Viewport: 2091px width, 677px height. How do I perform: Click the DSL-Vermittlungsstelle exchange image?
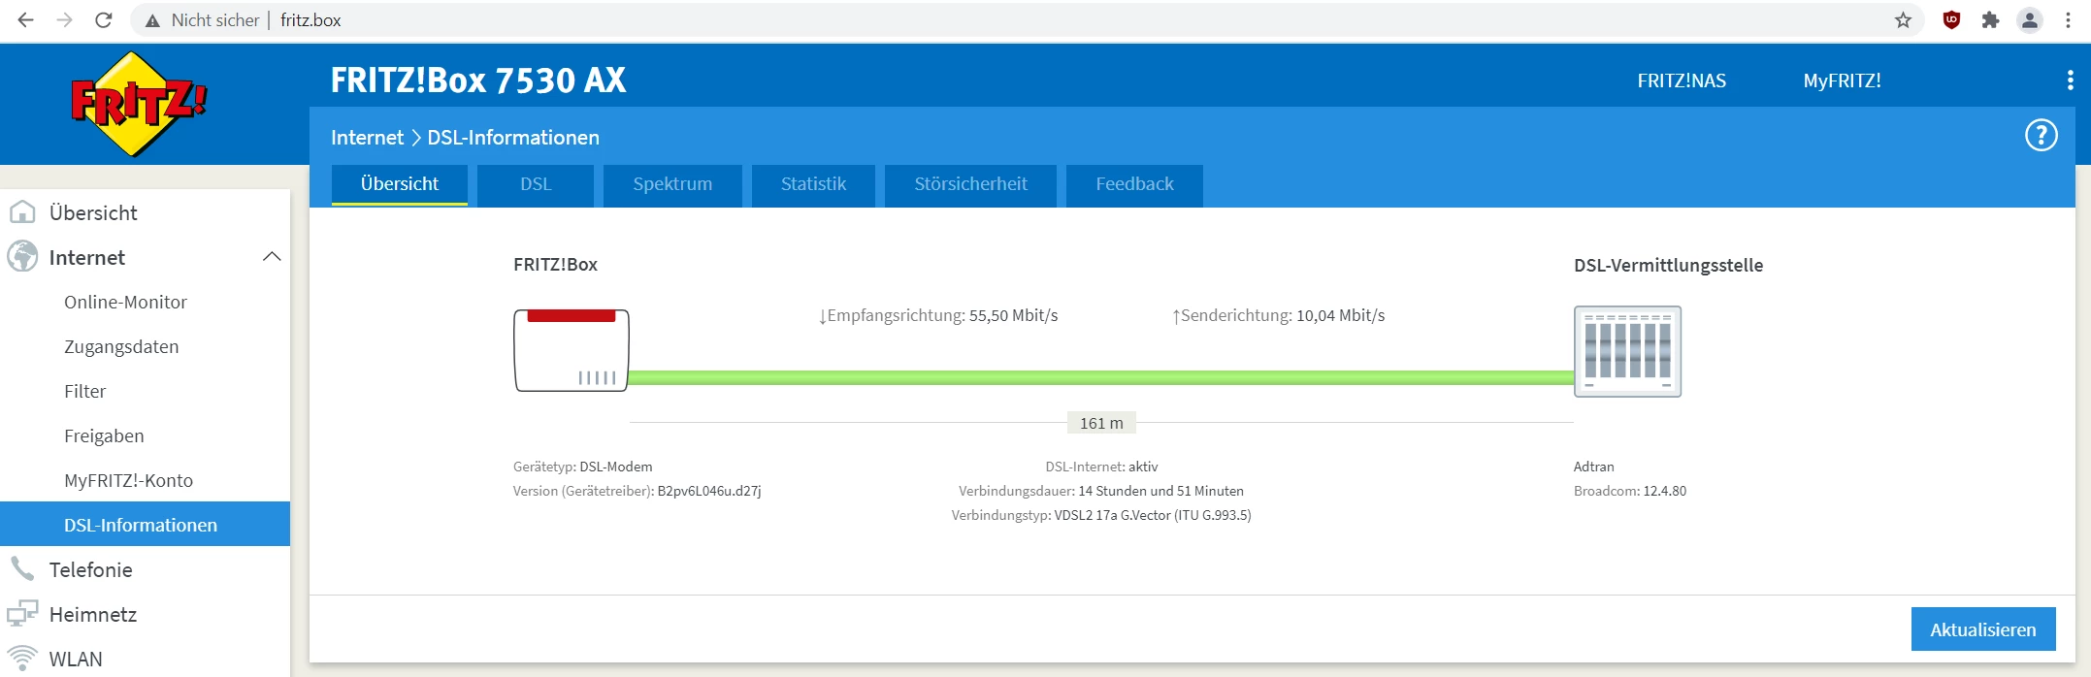tap(1627, 351)
